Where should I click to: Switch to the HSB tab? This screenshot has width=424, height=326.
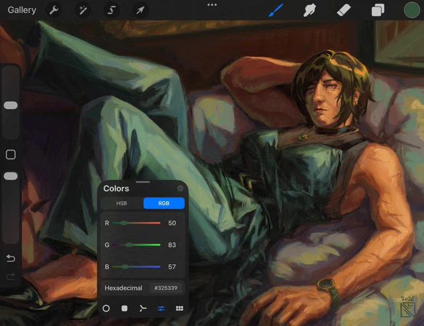point(122,203)
